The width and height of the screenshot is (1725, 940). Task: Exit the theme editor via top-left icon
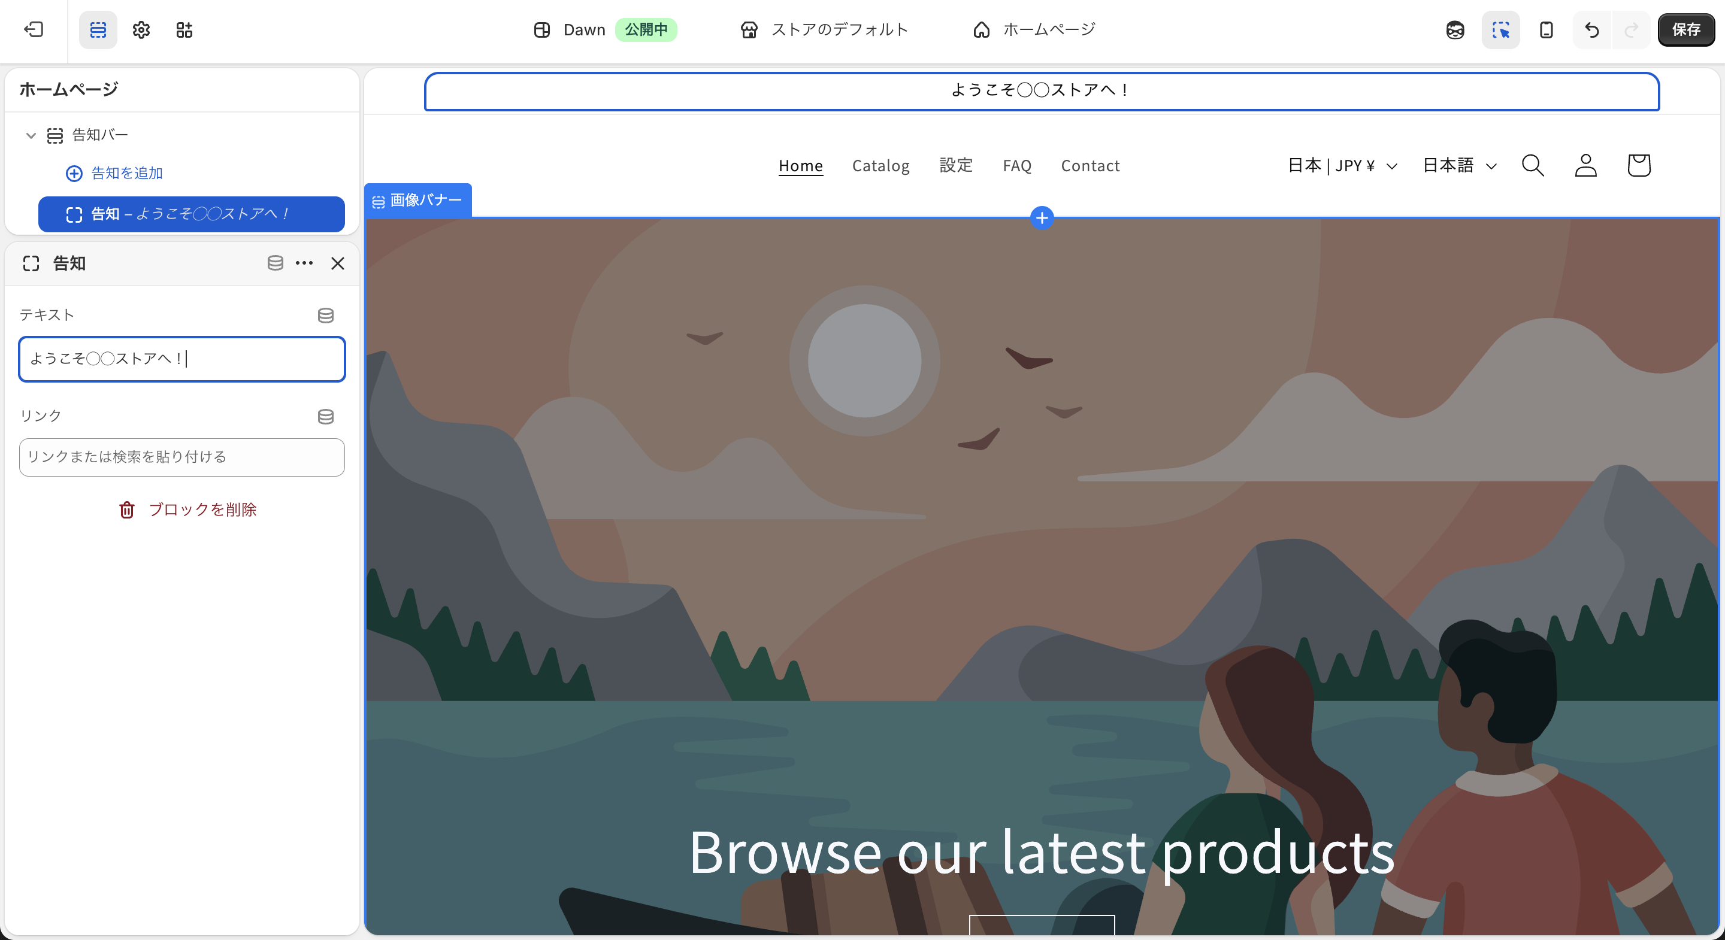point(34,29)
